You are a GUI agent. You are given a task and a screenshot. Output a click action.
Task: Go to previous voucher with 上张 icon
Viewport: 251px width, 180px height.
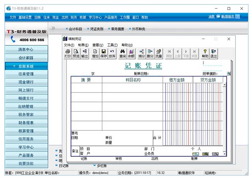pos(178,54)
